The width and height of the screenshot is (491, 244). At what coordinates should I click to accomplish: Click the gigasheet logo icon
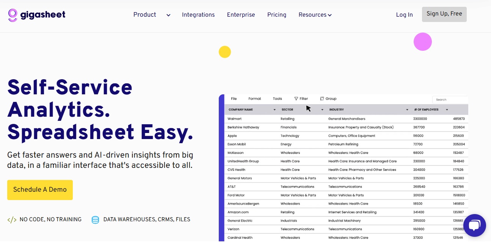[x=13, y=15]
